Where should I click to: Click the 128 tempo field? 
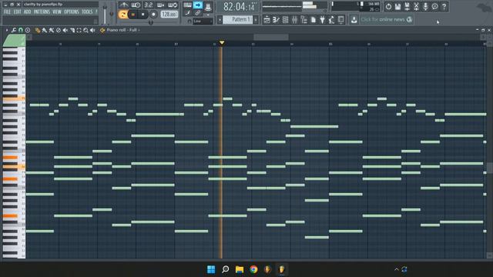pos(169,15)
